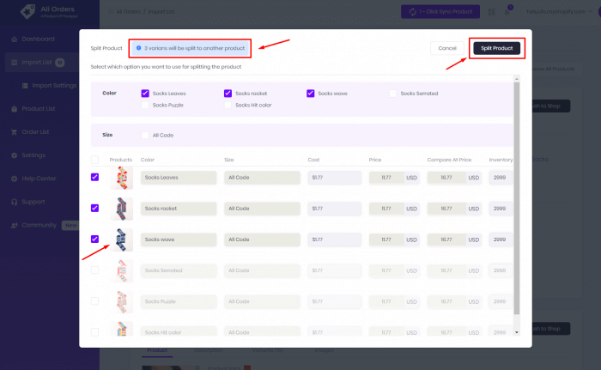This screenshot has width=601, height=370.
Task: Open the notification bell icon
Action: point(507,12)
